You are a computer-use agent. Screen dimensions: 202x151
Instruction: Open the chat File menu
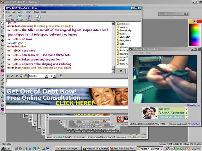(8, 12)
